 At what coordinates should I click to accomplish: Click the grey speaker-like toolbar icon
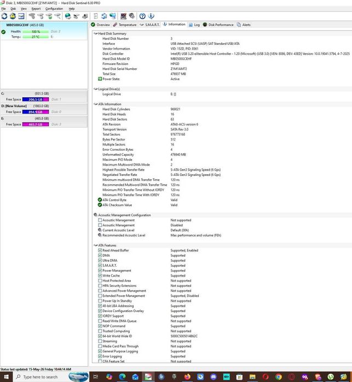point(132,16)
